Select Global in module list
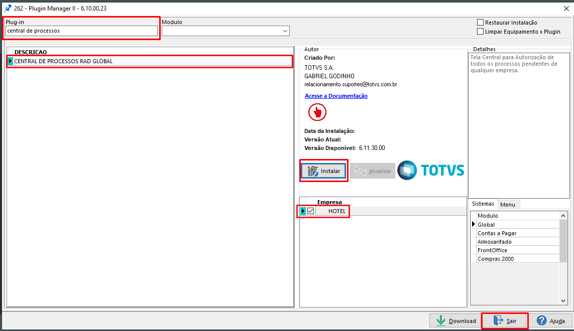The width and height of the screenshot is (574, 331). 517,225
